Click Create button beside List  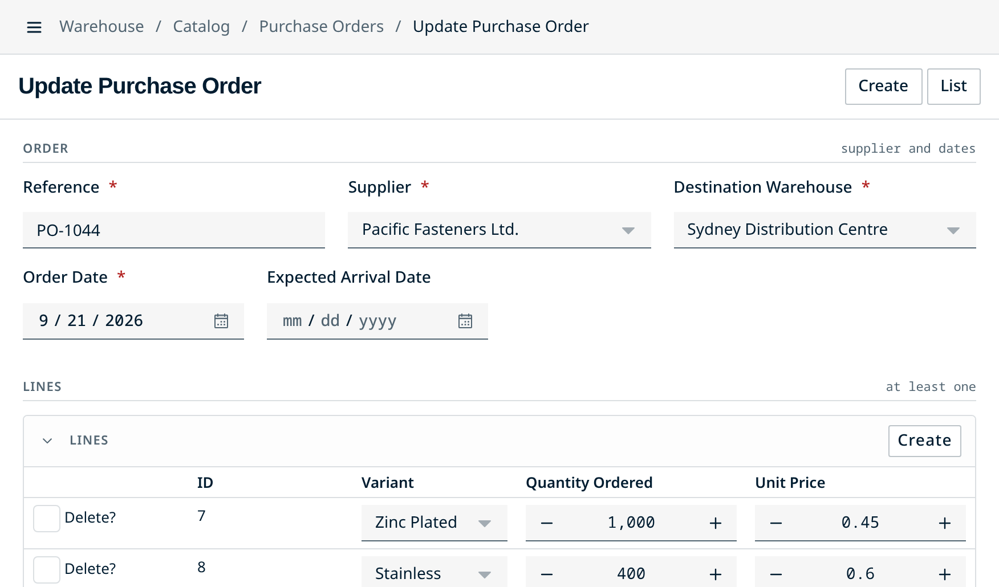coord(883,87)
